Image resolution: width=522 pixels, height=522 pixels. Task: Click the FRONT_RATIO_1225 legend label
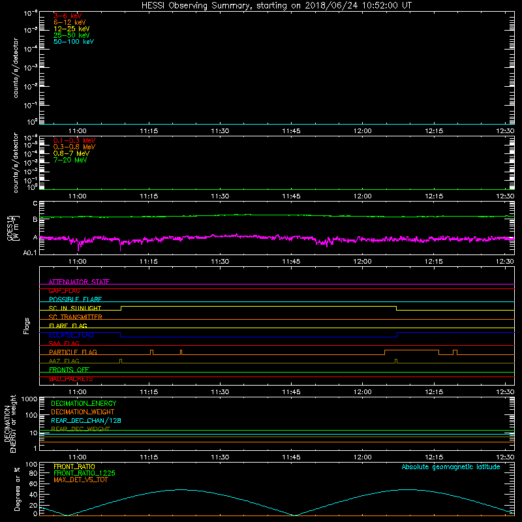[x=84, y=473]
